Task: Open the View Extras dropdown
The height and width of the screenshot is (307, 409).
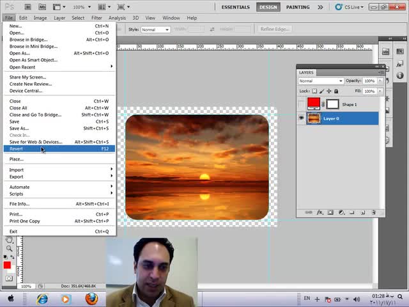Action: 59,7
